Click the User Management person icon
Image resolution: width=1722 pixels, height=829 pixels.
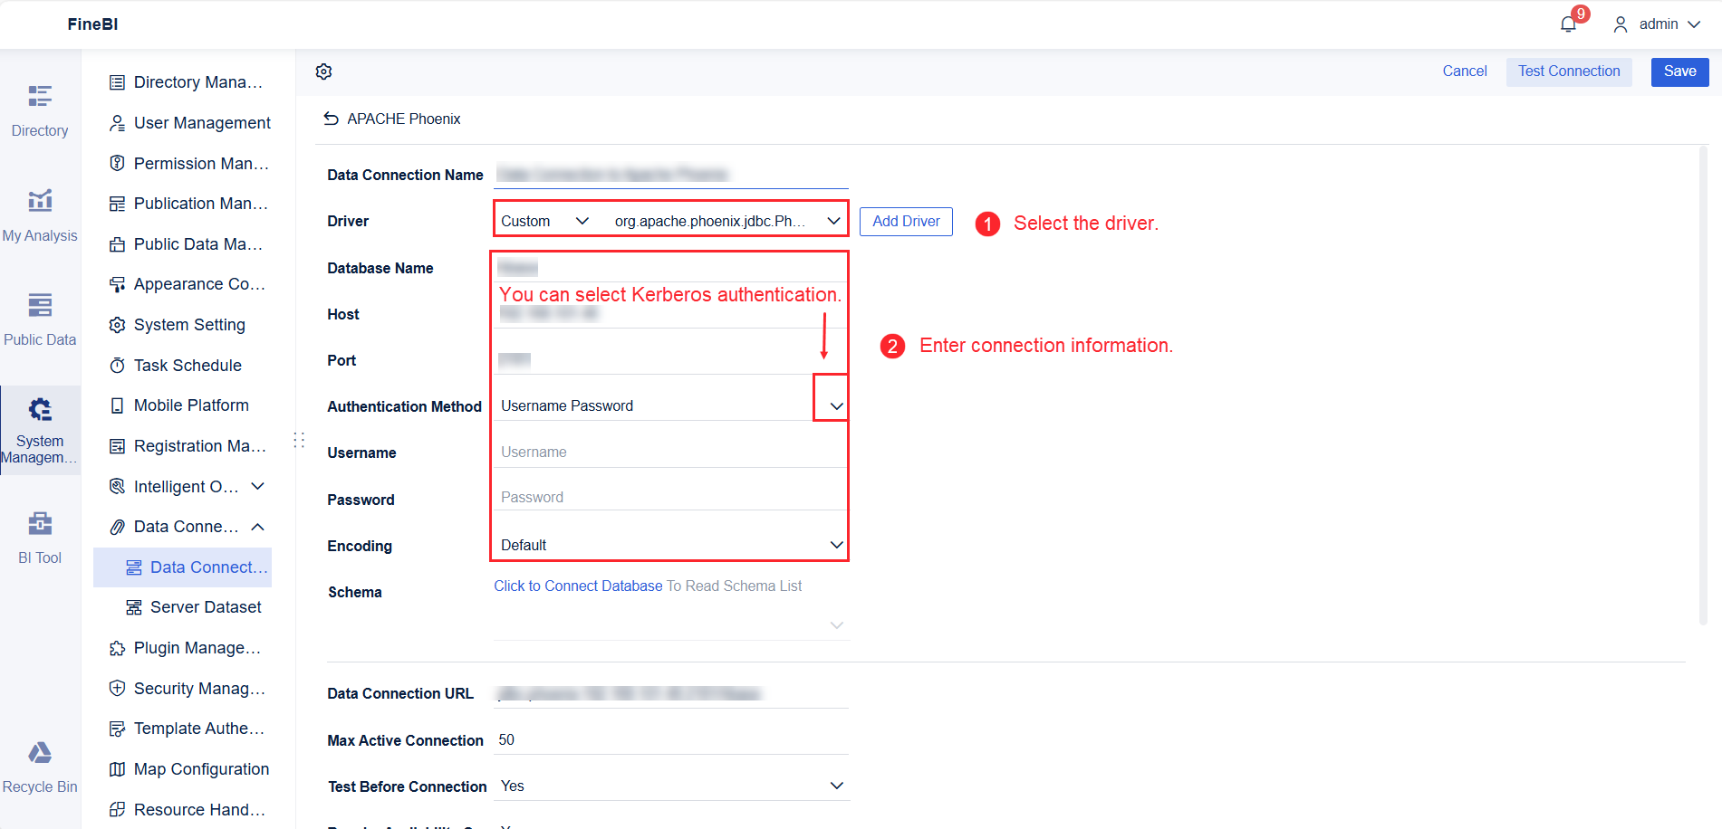[117, 123]
